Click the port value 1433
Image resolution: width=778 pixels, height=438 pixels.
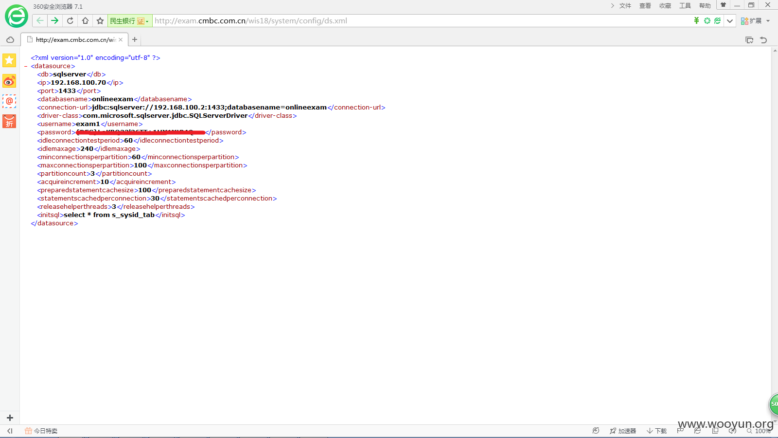[x=67, y=91]
